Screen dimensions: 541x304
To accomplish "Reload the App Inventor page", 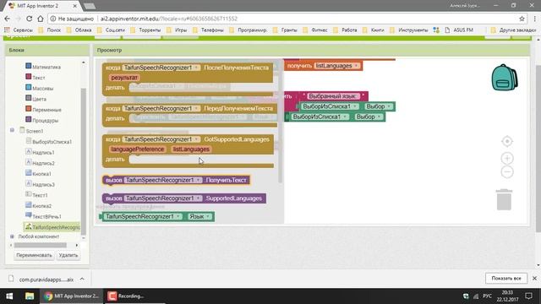I will (x=29, y=19).
